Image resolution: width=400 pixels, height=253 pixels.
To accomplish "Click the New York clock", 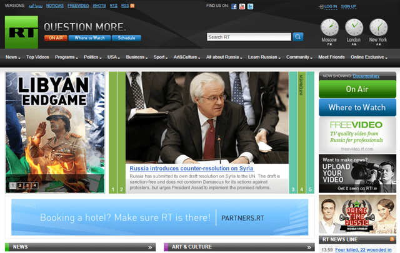I will coord(378,27).
